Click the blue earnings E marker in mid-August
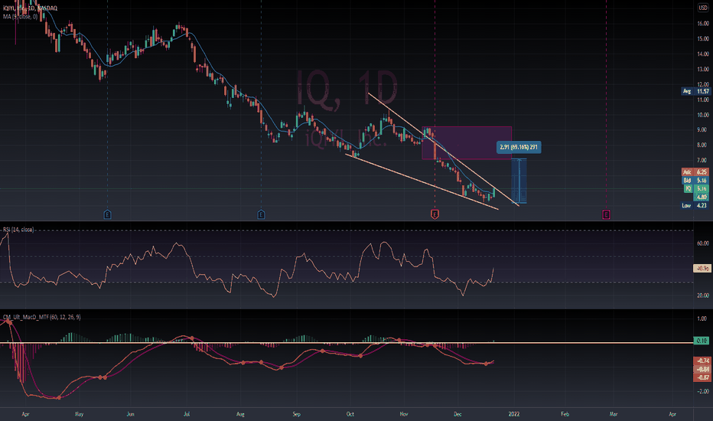The image size is (713, 421). coord(261,214)
